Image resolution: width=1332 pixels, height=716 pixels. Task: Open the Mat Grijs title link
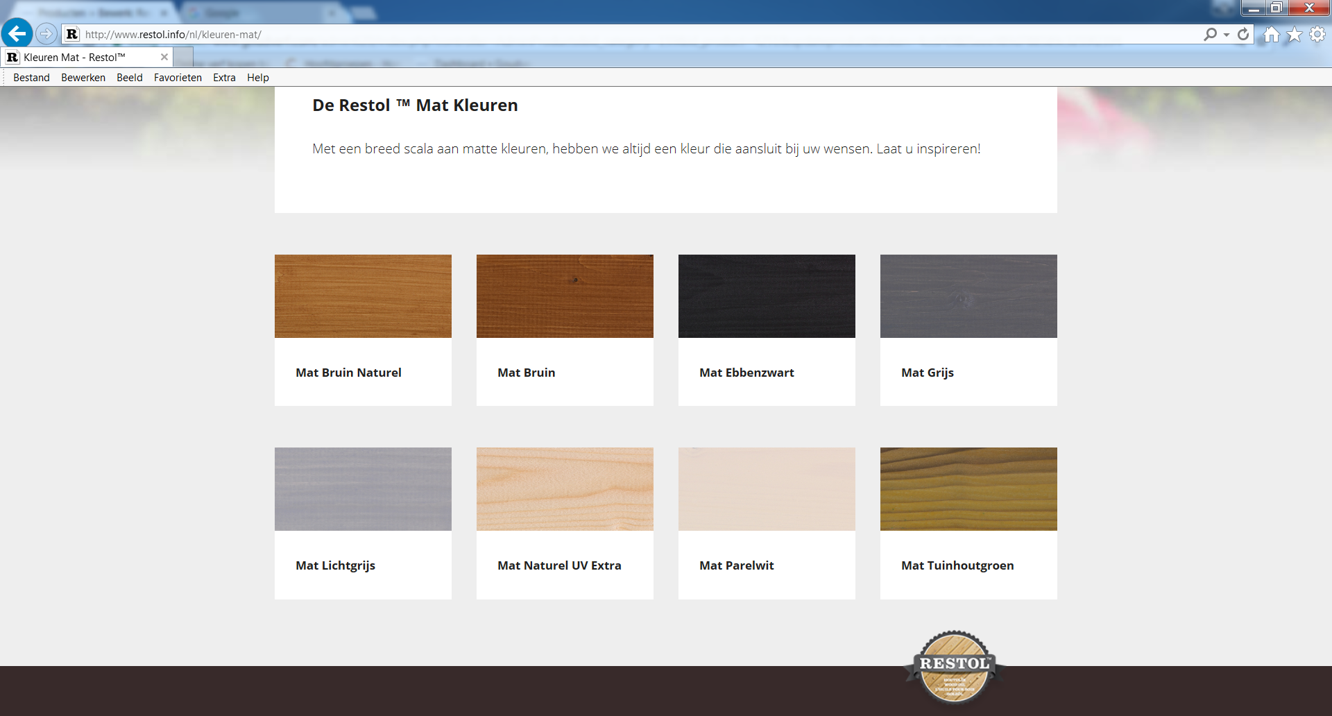pos(928,373)
